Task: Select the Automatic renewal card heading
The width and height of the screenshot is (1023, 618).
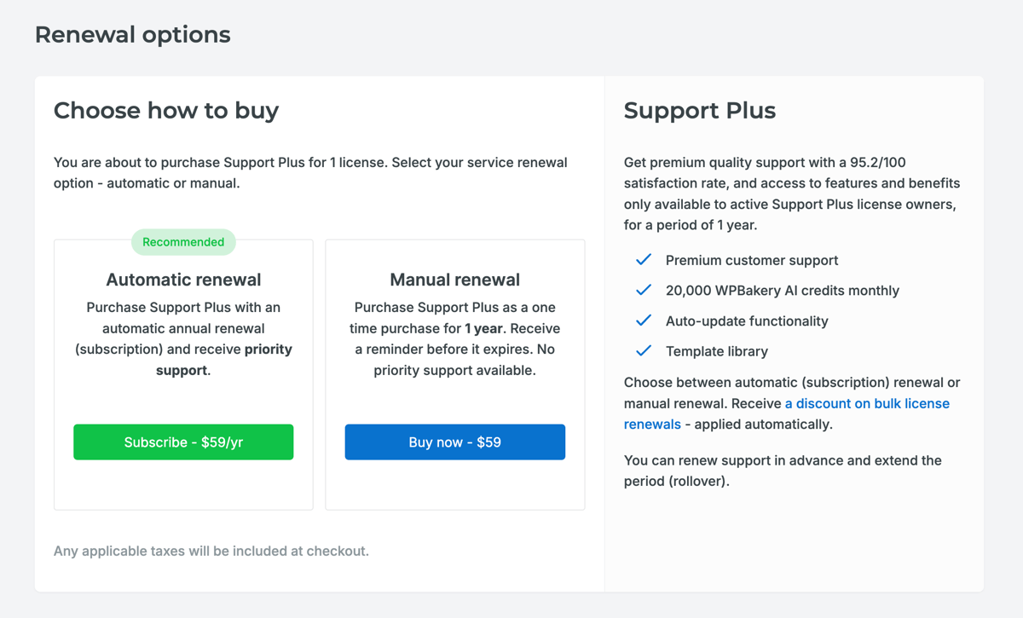Action: pyautogui.click(x=183, y=280)
